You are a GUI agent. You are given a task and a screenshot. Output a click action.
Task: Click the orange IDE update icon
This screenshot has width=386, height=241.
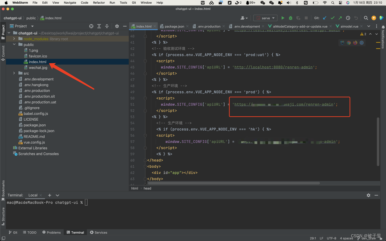[374, 18]
